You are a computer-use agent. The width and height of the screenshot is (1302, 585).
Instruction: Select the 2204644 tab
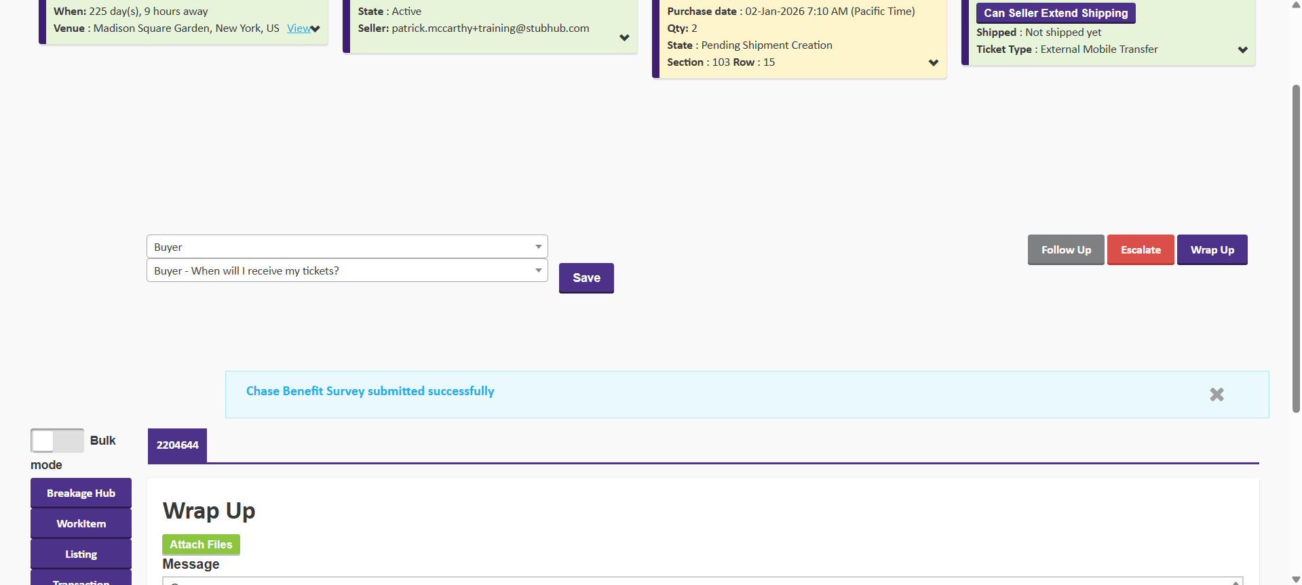(x=177, y=445)
